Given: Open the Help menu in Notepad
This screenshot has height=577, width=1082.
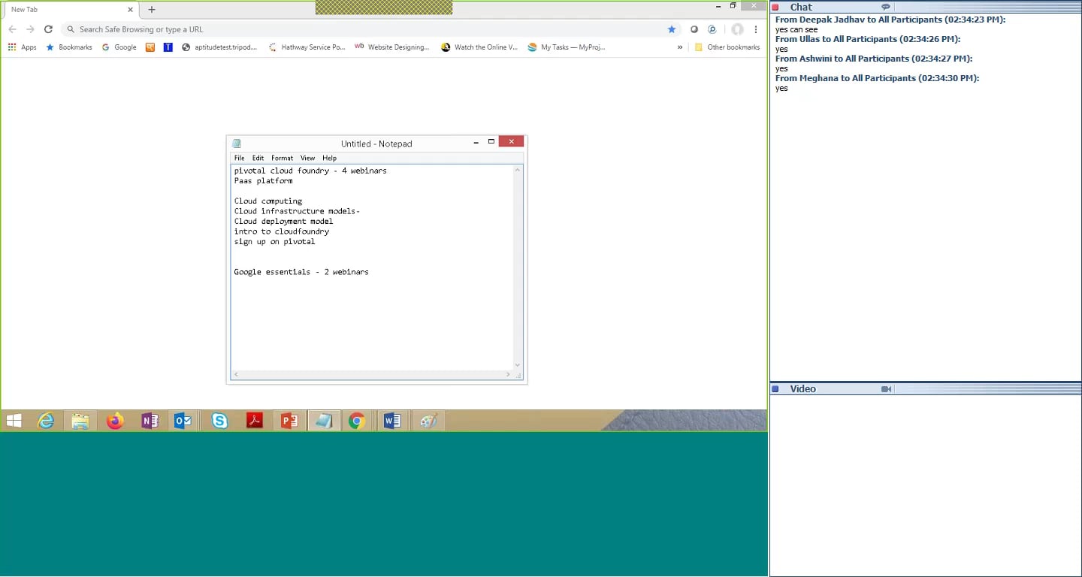Looking at the screenshot, I should tap(329, 158).
